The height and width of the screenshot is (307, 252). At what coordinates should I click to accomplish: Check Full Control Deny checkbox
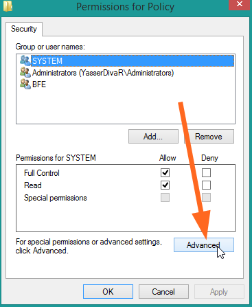click(x=206, y=173)
